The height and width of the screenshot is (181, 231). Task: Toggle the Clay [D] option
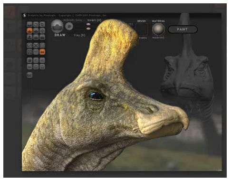(79, 35)
